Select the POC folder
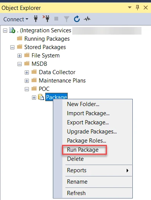151x200 pixels. (x=44, y=89)
